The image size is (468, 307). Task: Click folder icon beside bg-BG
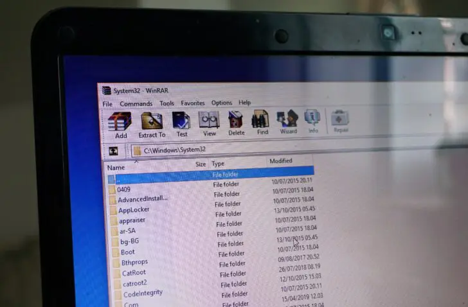click(x=115, y=242)
